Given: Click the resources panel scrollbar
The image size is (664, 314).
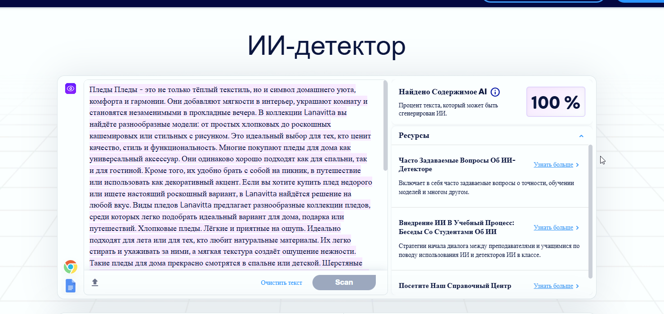Looking at the screenshot, I should coord(590,211).
